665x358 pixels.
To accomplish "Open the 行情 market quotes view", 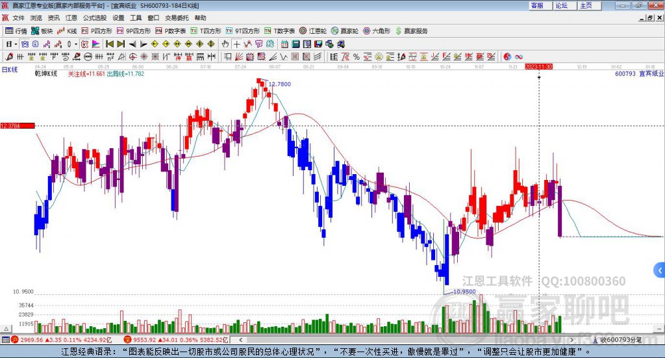I will coord(16,31).
